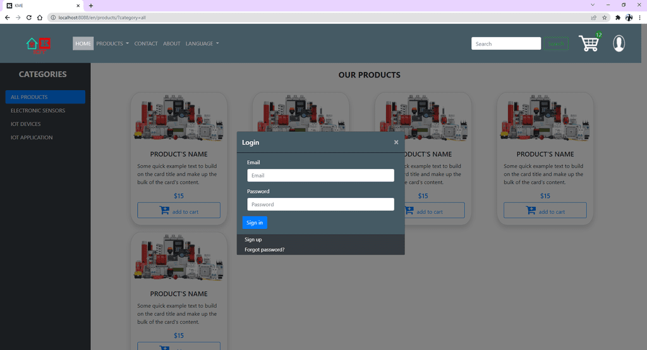Image resolution: width=647 pixels, height=350 pixels.
Task: Click the CATEGORIES sidebar heading
Action: point(42,74)
